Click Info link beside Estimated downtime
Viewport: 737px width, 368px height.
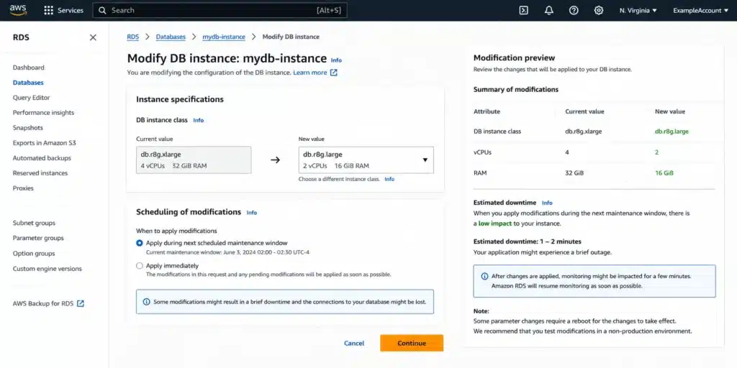(547, 203)
